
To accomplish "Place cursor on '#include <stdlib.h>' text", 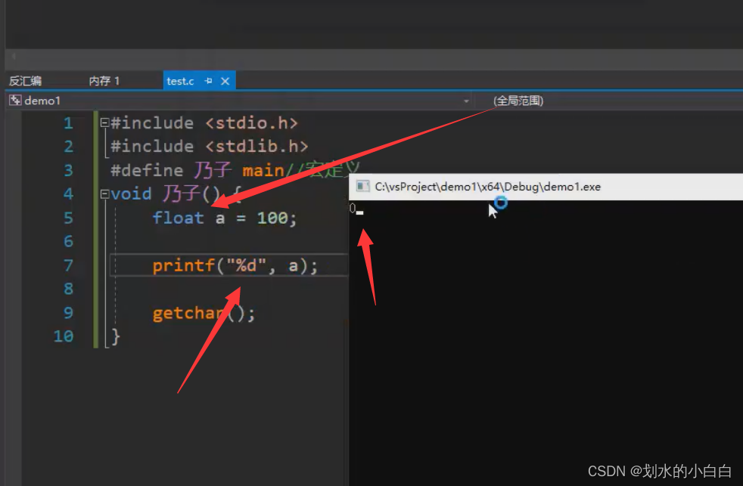I will pos(210,146).
